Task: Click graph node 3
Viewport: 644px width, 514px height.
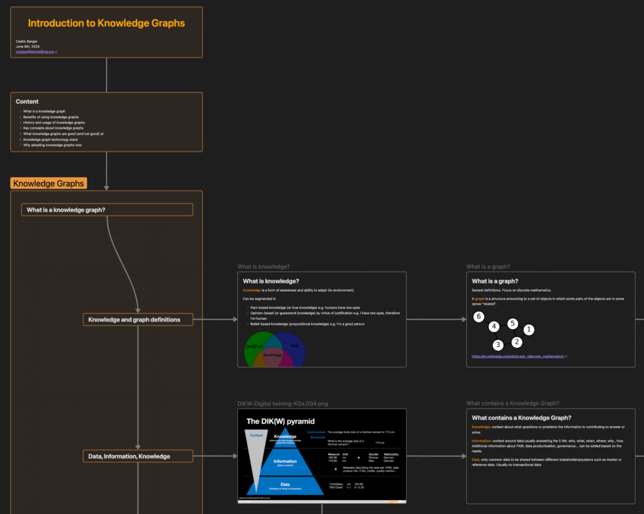Action: [x=498, y=345]
